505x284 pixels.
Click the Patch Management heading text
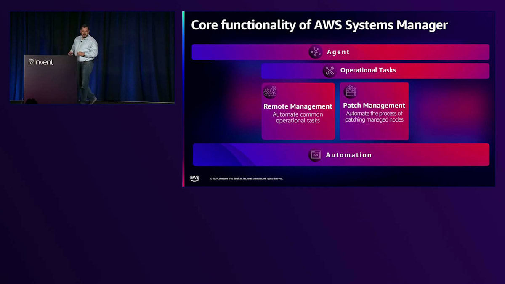point(374,106)
